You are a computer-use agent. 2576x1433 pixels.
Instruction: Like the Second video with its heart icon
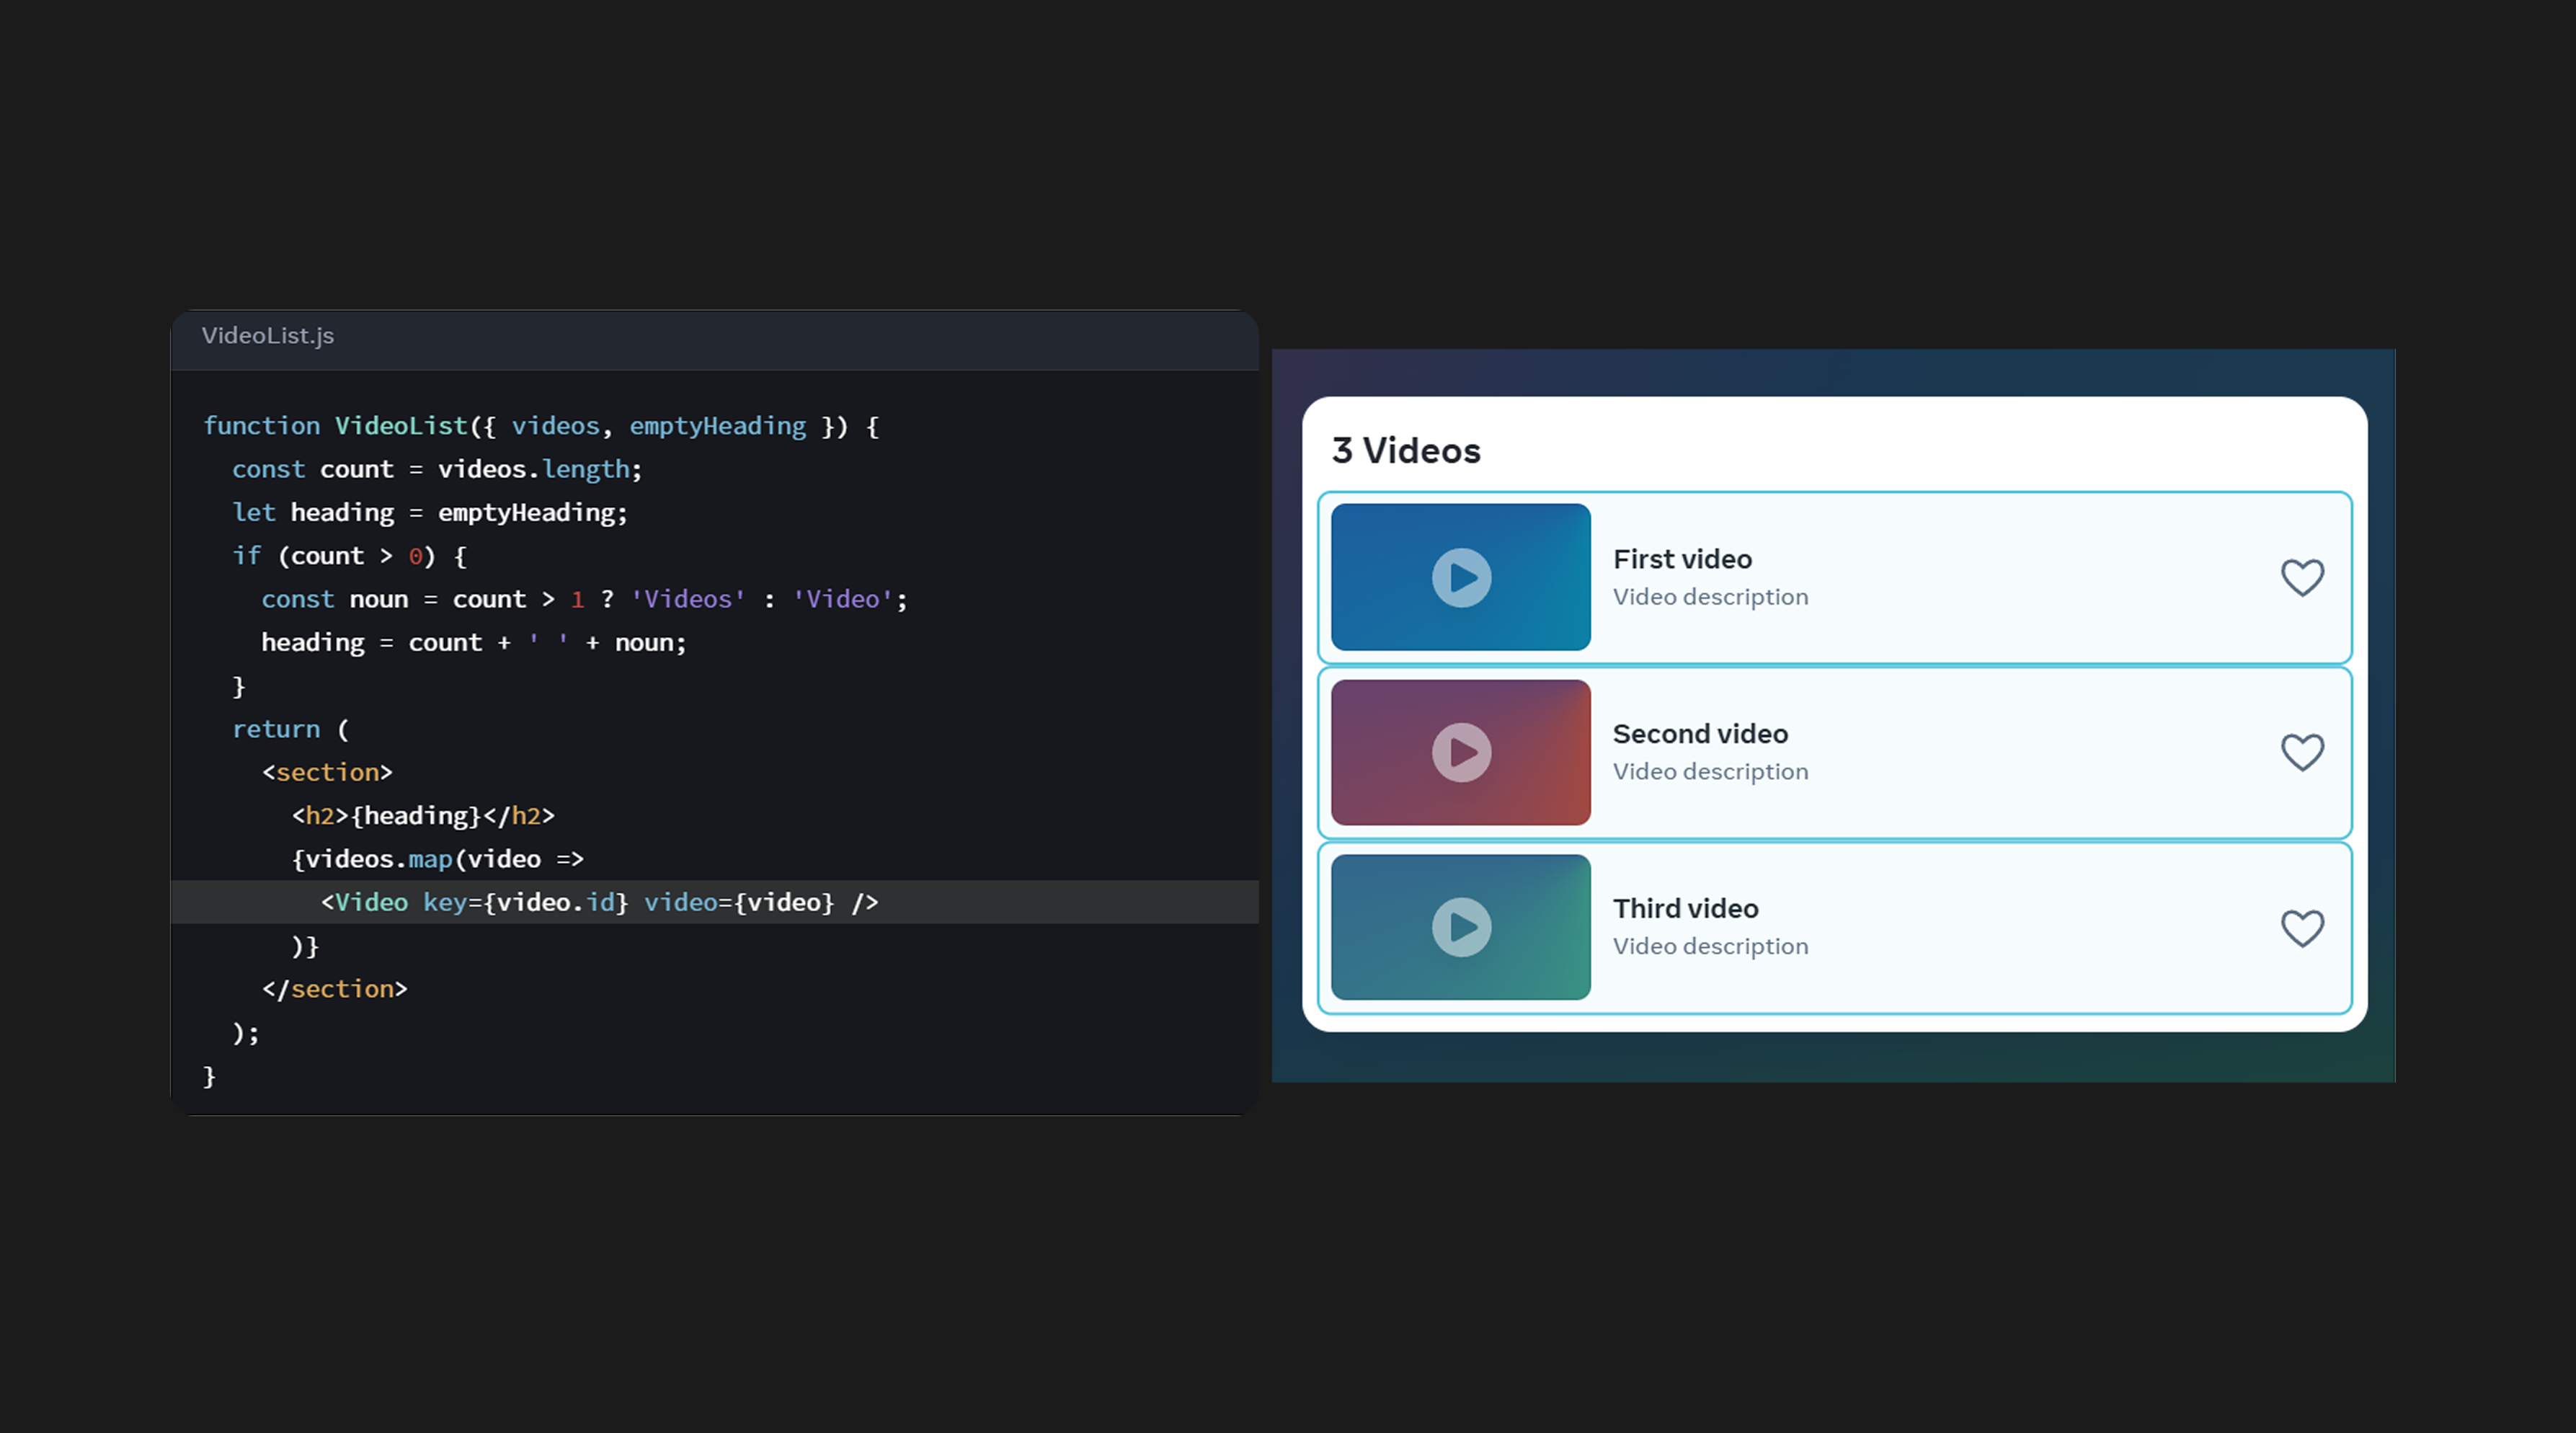(2302, 752)
